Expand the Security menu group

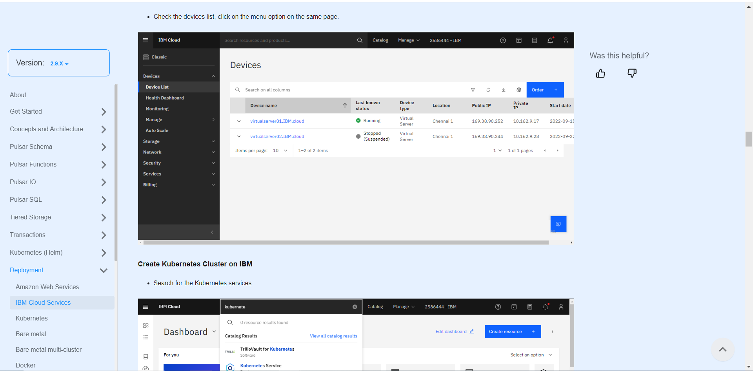point(179,163)
